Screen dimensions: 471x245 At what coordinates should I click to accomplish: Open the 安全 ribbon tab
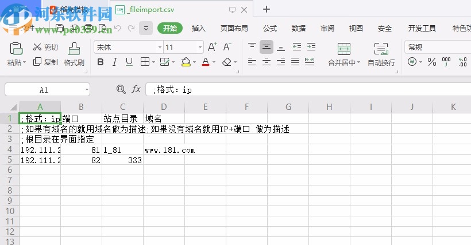384,29
